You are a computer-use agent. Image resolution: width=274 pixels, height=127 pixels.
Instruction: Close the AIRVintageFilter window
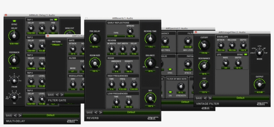pos(196,32)
